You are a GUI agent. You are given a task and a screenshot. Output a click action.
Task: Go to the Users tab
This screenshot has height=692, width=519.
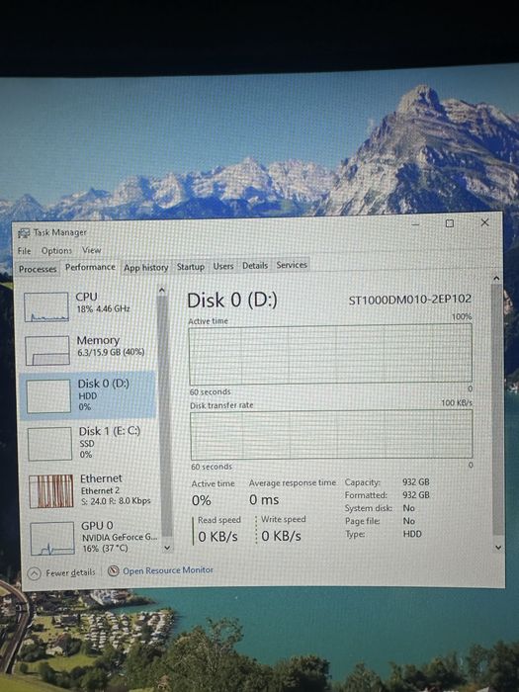coord(223,266)
